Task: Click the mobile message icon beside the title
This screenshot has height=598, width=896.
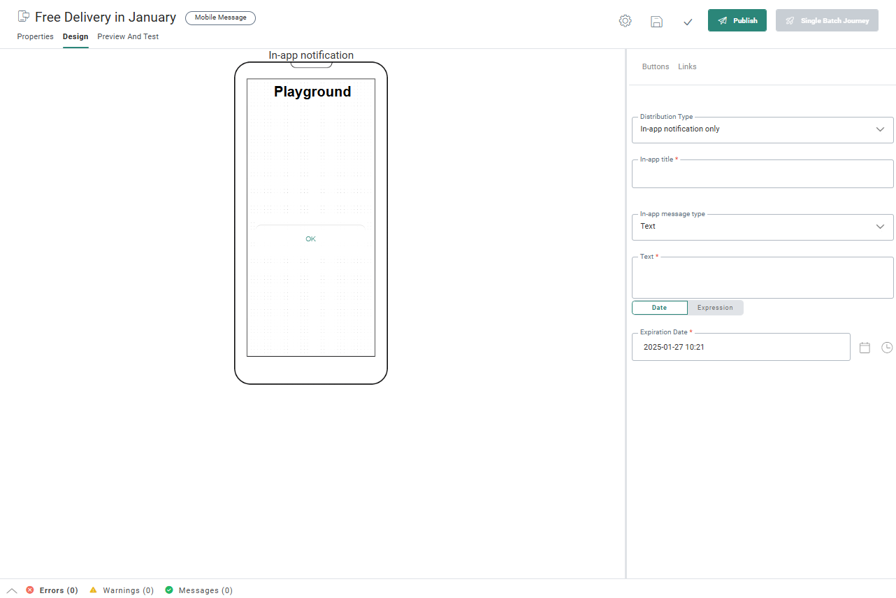Action: tap(24, 17)
